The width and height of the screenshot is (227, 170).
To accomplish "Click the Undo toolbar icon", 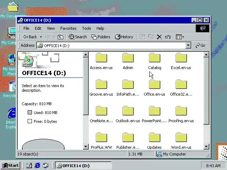I will [x=168, y=37].
